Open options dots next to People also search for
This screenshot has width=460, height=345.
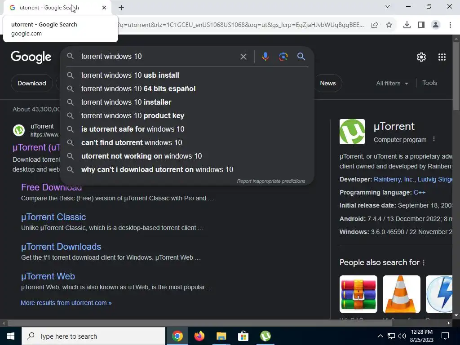(423, 262)
